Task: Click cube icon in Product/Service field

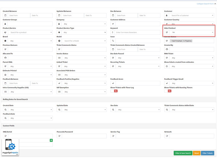Action: tap(5, 32)
